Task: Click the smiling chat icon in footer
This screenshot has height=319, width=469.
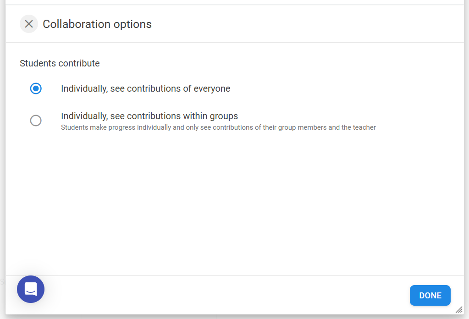Action: click(x=31, y=289)
